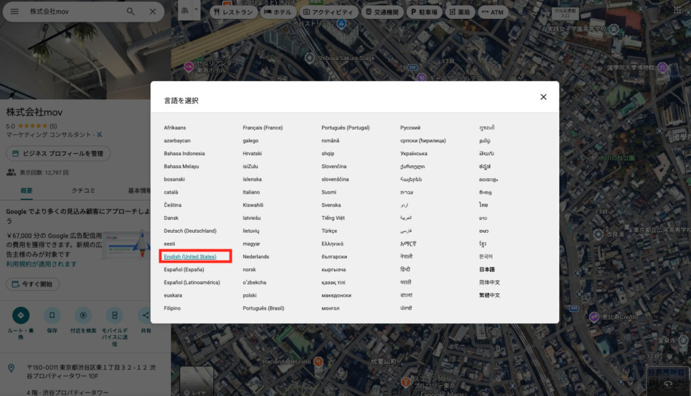Click the 保存 bookmark icon
The image size is (691, 396).
[x=52, y=315]
